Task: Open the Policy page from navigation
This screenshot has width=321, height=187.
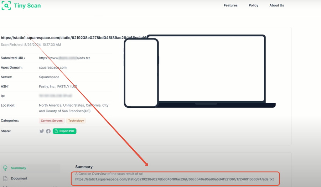Action: click(253, 5)
